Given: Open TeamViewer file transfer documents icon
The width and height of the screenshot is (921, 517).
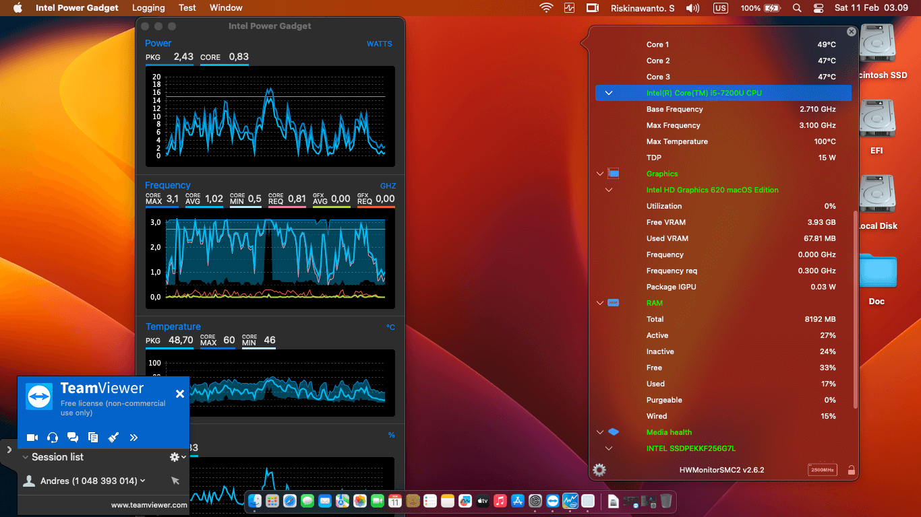Looking at the screenshot, I should [x=93, y=438].
